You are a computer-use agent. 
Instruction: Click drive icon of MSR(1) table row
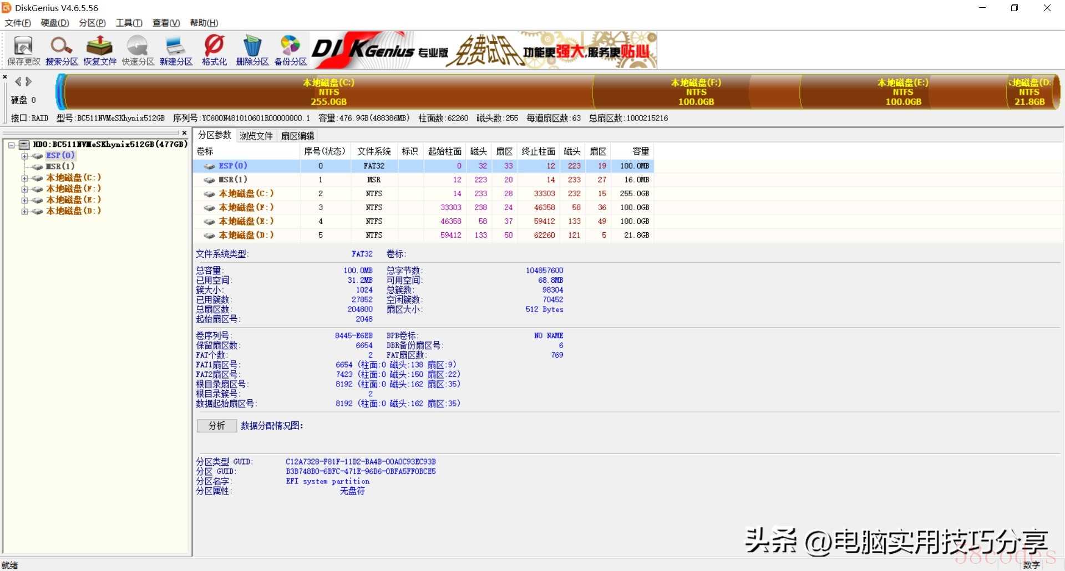pos(209,180)
